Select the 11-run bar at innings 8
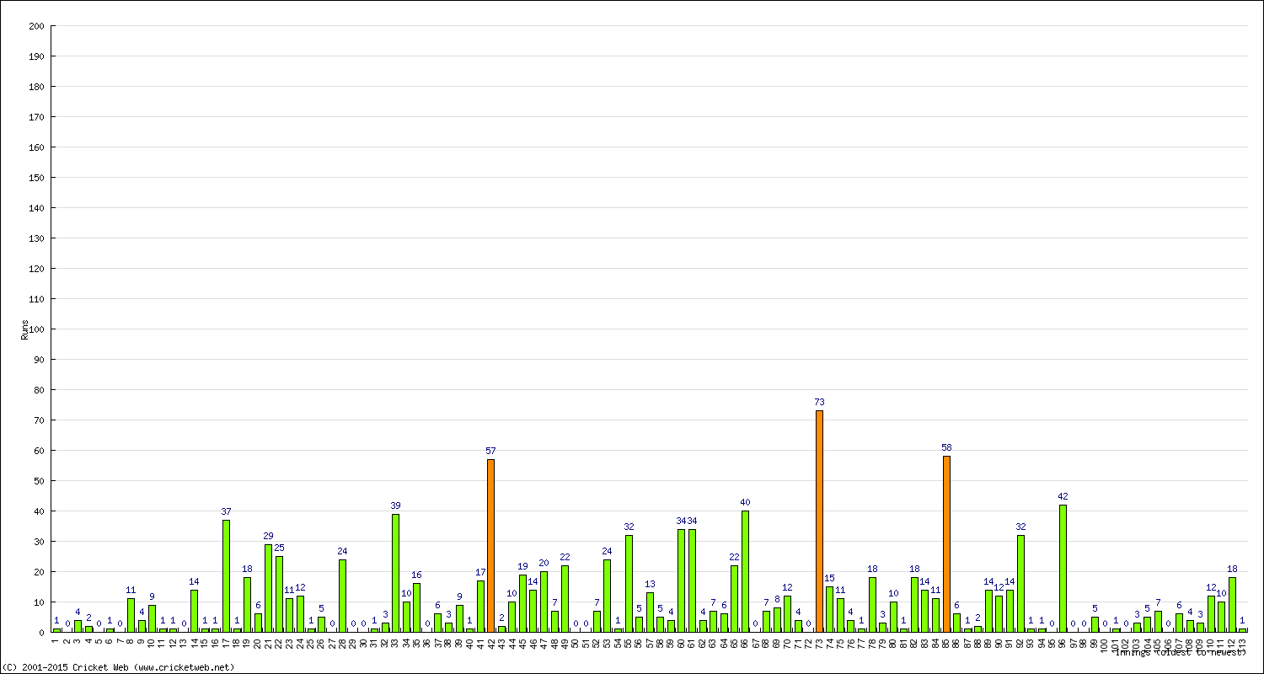1264x674 pixels. (131, 616)
